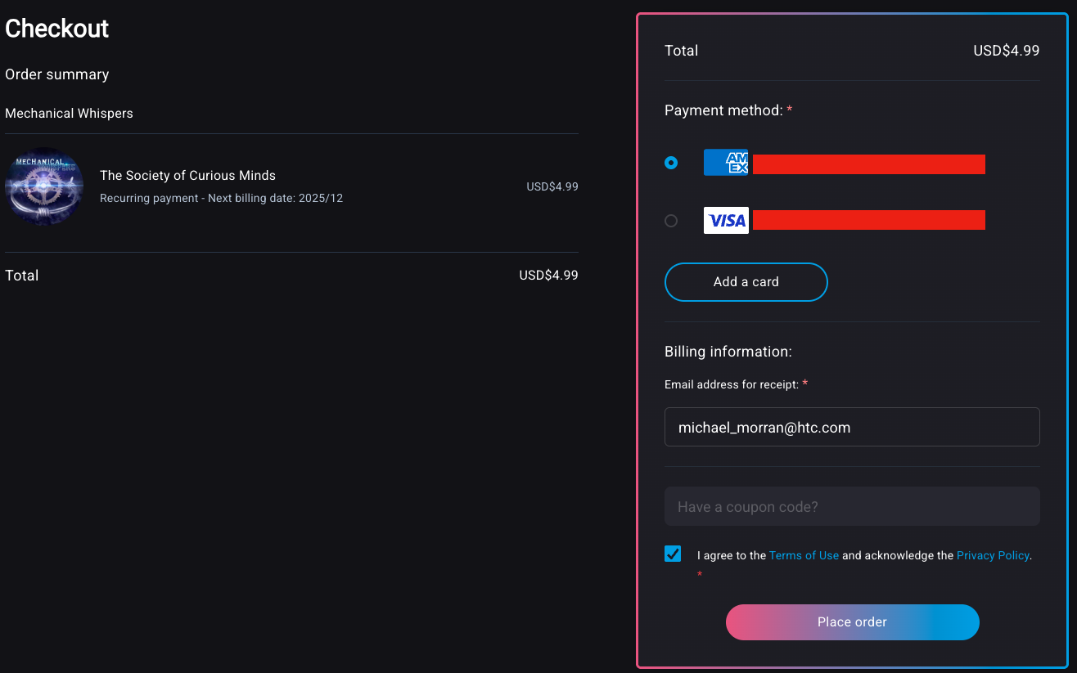
Task: Click the Visa card logo
Action: tap(726, 220)
